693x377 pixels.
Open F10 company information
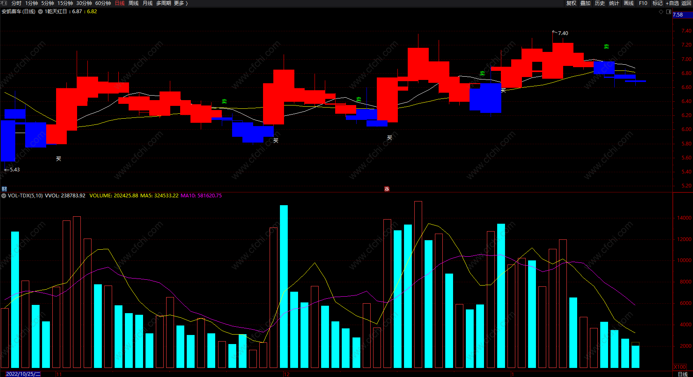coord(643,3)
